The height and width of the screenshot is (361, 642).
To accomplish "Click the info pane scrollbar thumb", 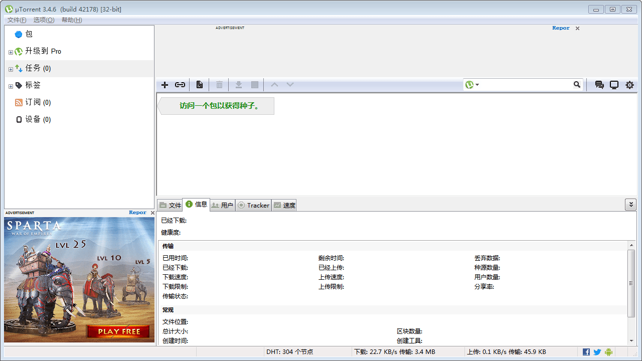I will (x=631, y=283).
